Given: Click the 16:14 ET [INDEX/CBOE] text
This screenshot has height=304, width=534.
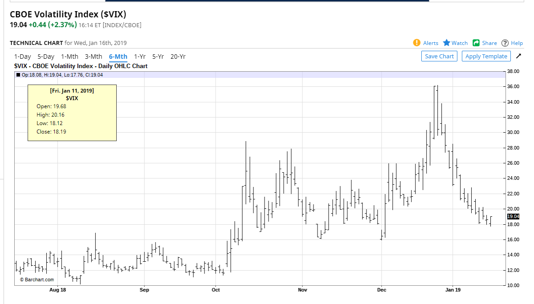Looking at the screenshot, I should tap(110, 25).
